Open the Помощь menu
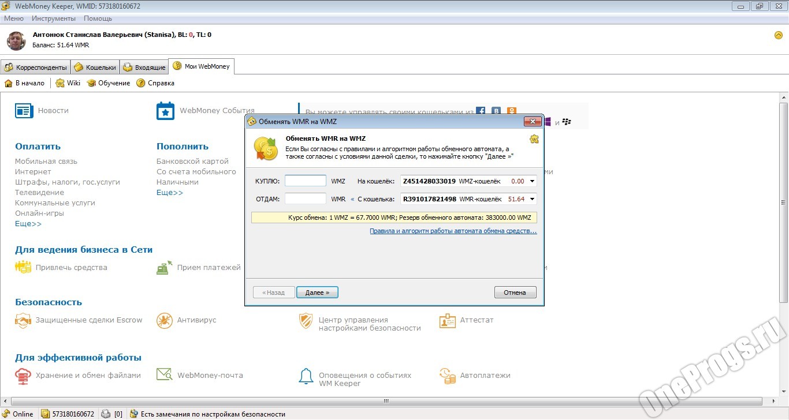This screenshot has height=420, width=789. pos(98,18)
